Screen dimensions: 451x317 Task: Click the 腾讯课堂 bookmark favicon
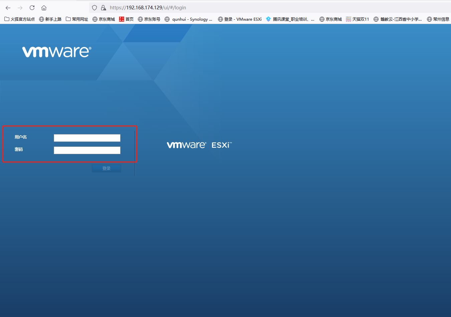coord(269,19)
